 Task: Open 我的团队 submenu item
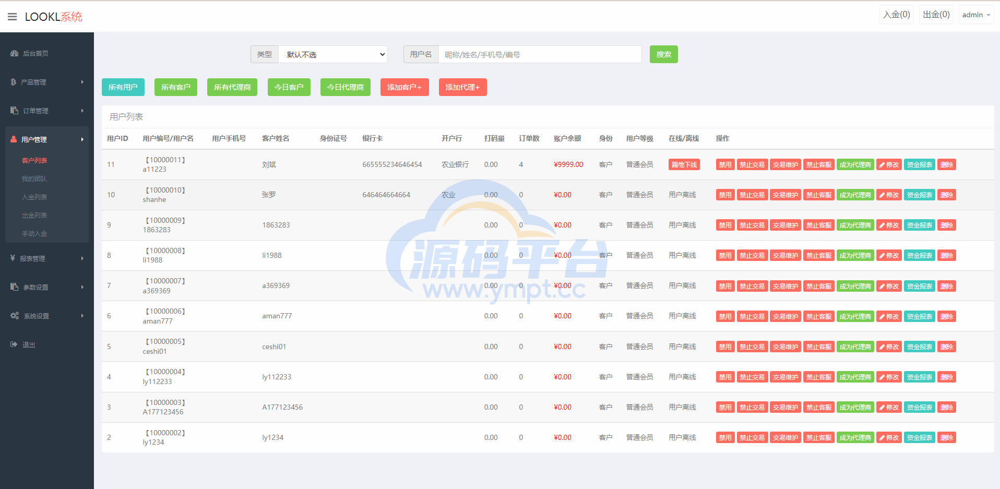tap(34, 178)
